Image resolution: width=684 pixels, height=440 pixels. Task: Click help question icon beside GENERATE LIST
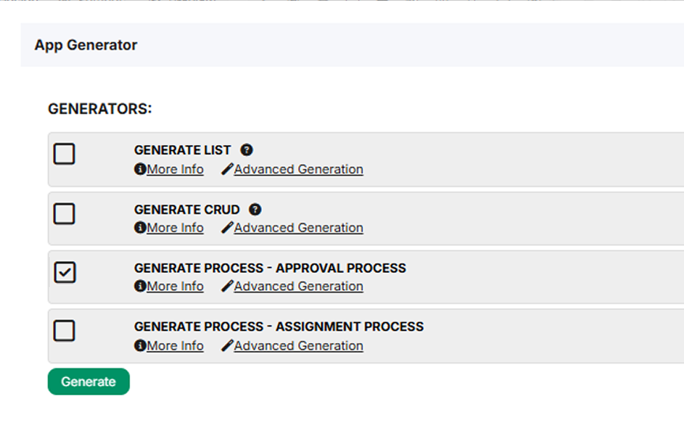(x=246, y=150)
